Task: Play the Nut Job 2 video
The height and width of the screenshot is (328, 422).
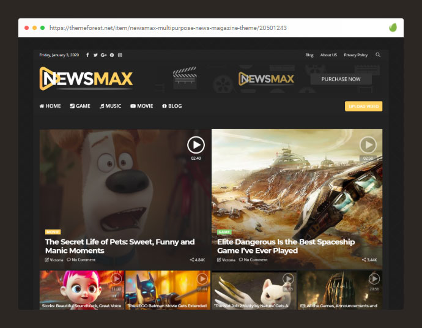Action: pos(288,278)
